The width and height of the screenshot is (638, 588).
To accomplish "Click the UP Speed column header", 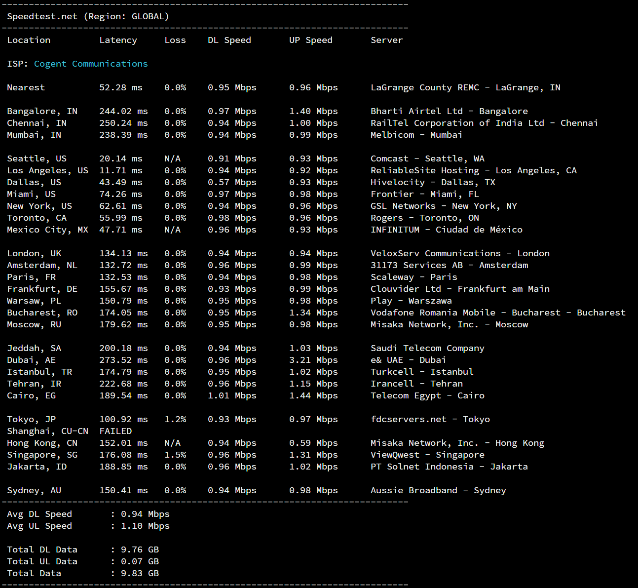I will [x=310, y=40].
